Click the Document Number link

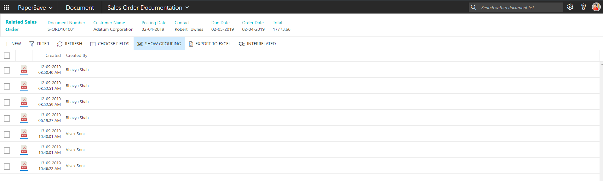[66, 23]
